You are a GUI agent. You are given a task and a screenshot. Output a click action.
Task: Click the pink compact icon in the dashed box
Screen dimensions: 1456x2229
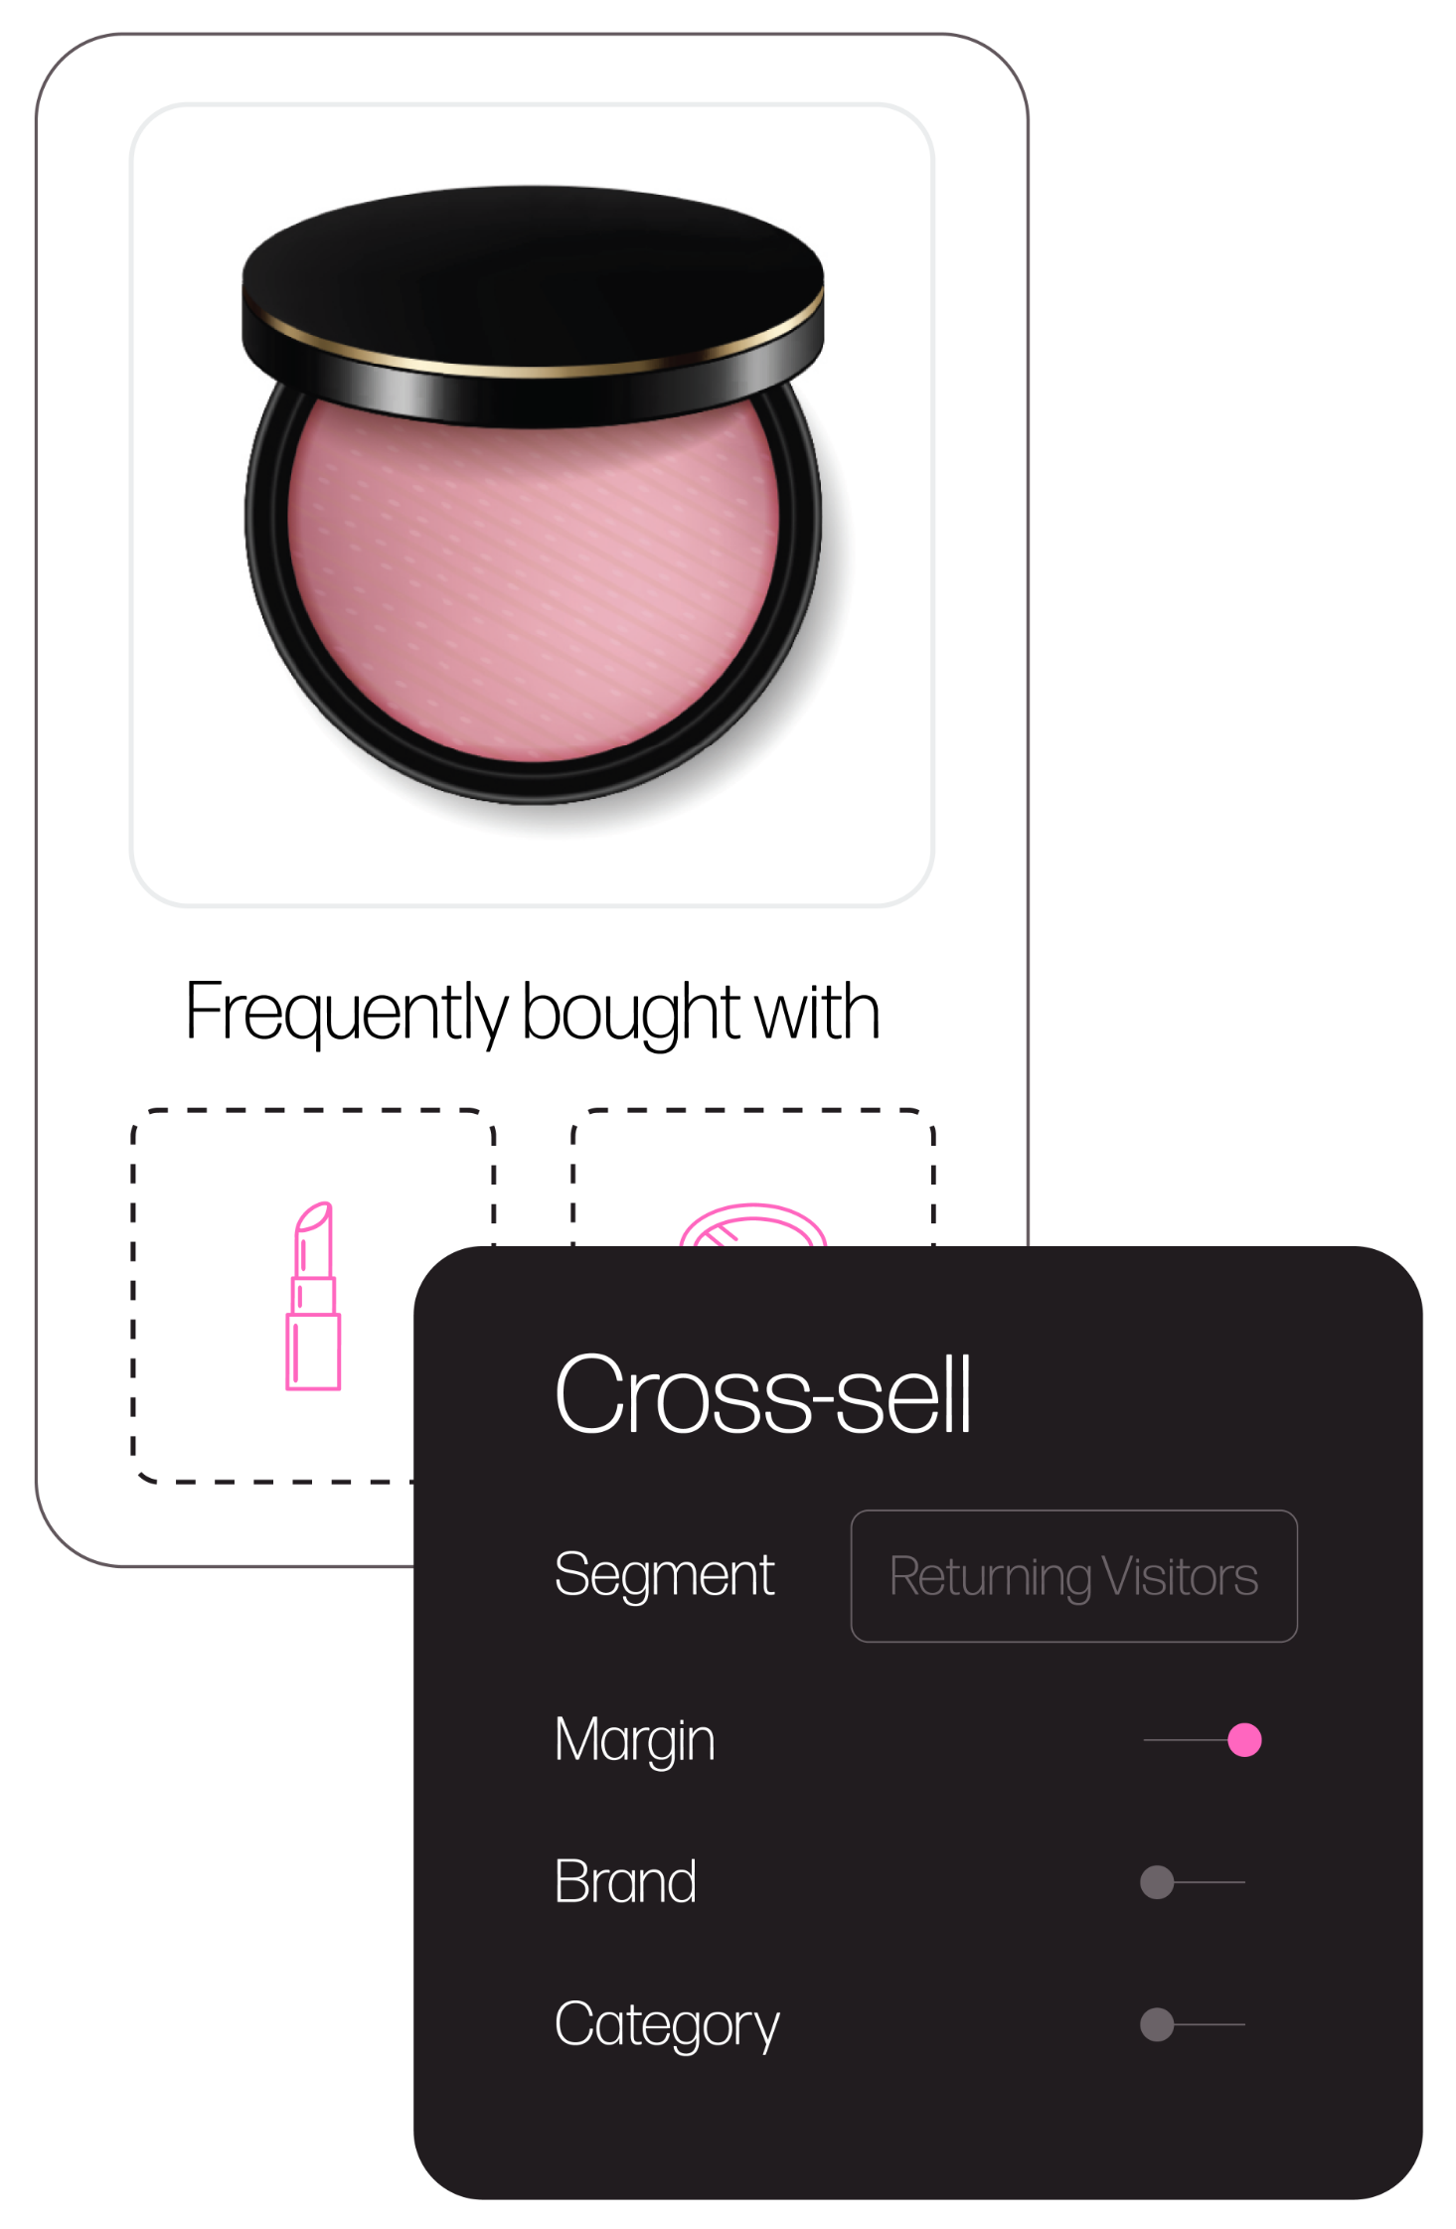click(752, 1224)
